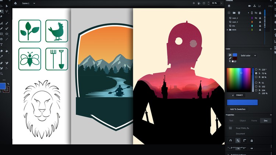Open the 55% zoom level dropdown

point(221,3)
